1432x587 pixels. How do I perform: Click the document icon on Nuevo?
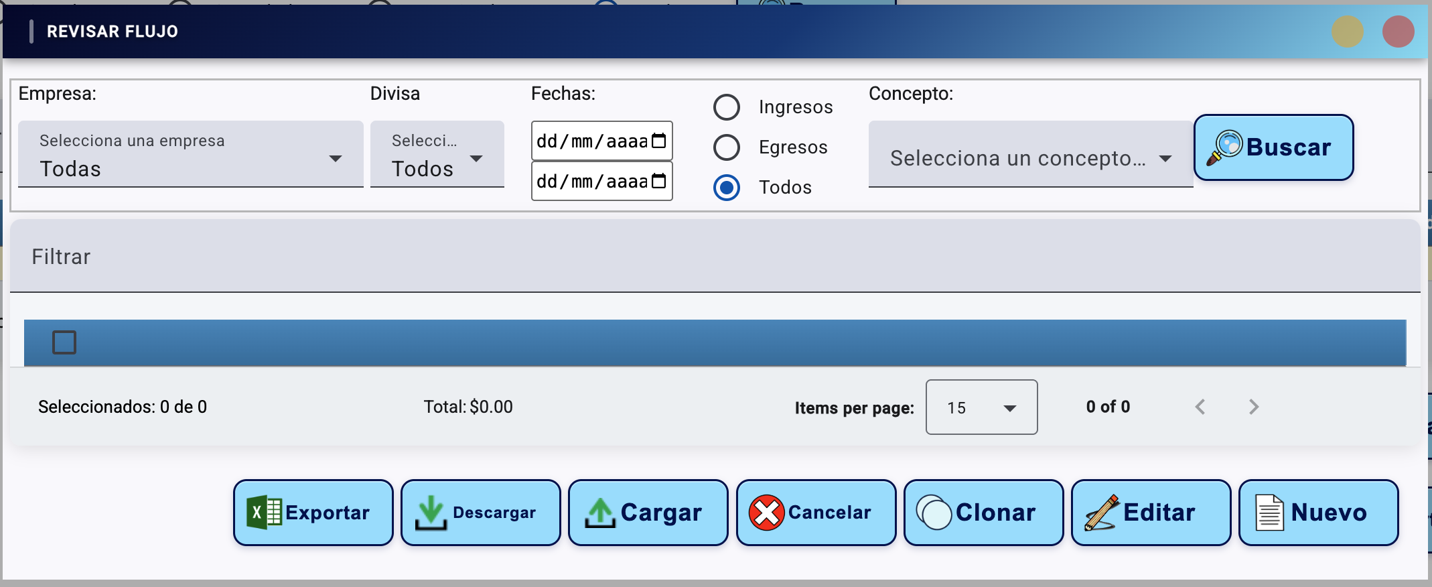point(1269,513)
